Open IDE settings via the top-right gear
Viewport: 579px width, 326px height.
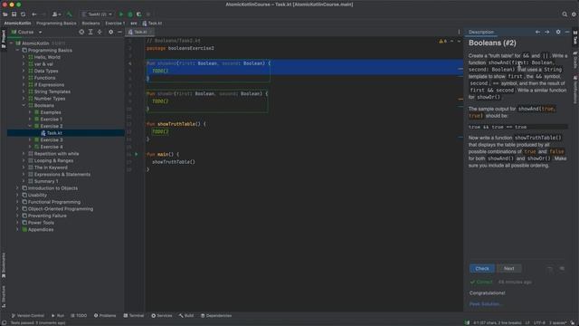click(x=574, y=14)
